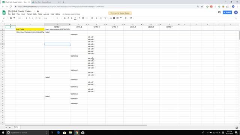Reload the browser page

pos(11,7)
